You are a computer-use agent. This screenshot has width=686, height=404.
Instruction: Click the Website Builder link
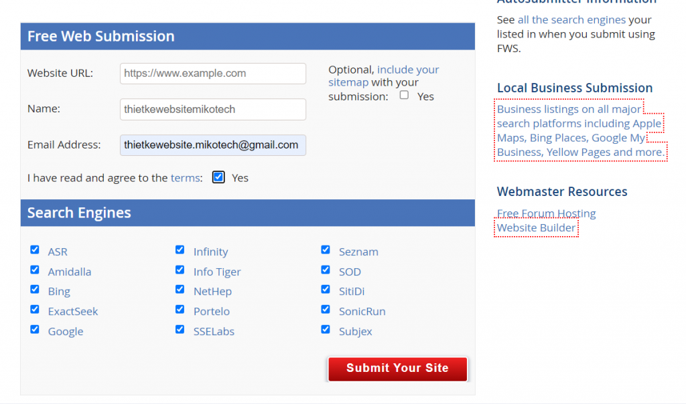[x=535, y=227]
